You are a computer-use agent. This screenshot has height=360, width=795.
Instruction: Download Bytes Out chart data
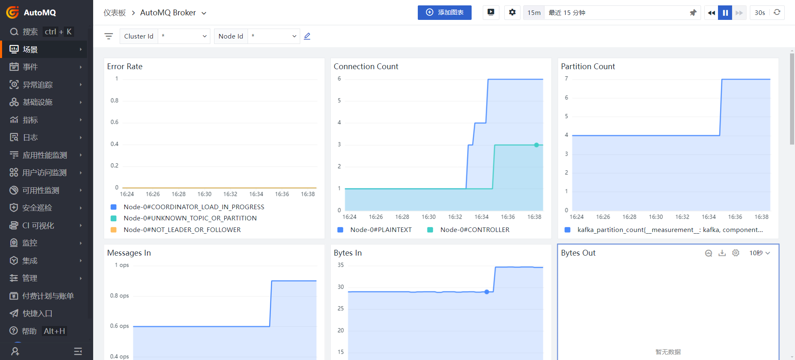click(x=722, y=253)
